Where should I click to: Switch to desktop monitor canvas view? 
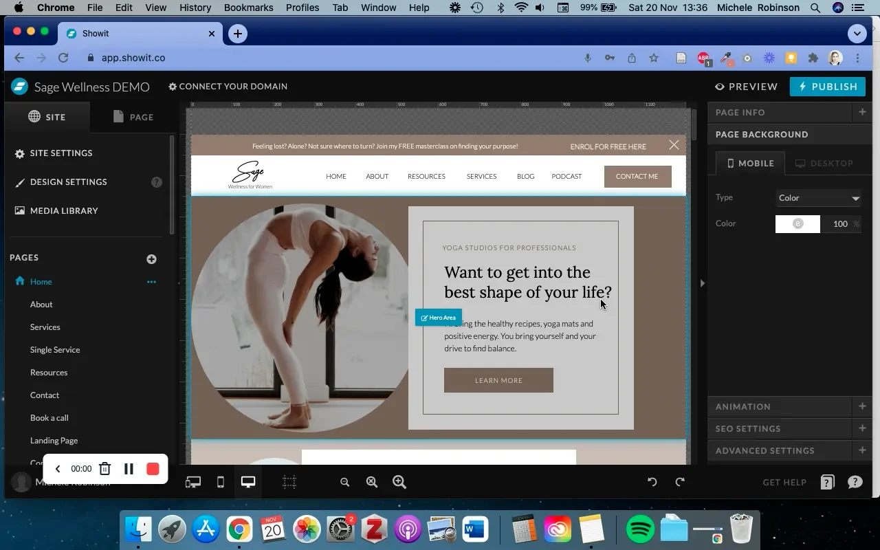pos(248,483)
